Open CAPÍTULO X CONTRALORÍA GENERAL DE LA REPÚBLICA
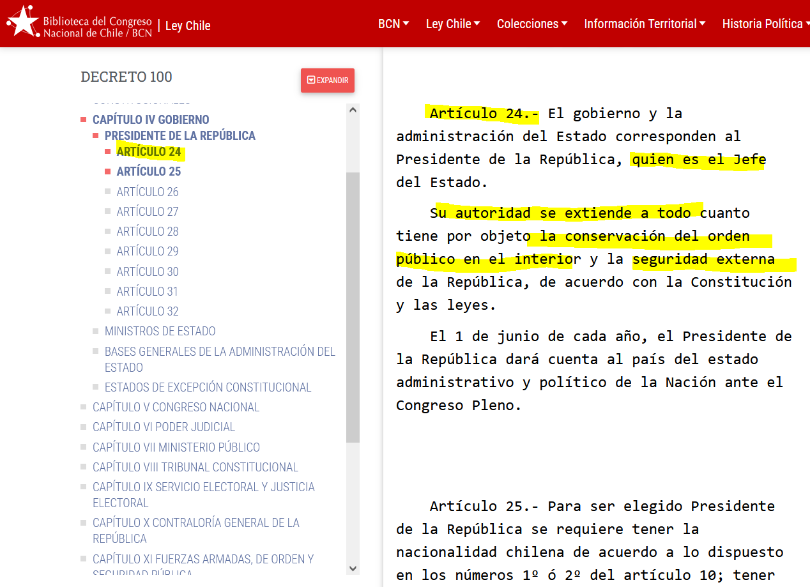Viewport: 810px width, 587px height. pyautogui.click(x=196, y=530)
